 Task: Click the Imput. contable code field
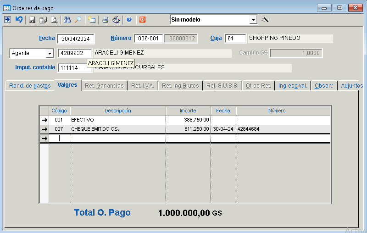click(75, 68)
